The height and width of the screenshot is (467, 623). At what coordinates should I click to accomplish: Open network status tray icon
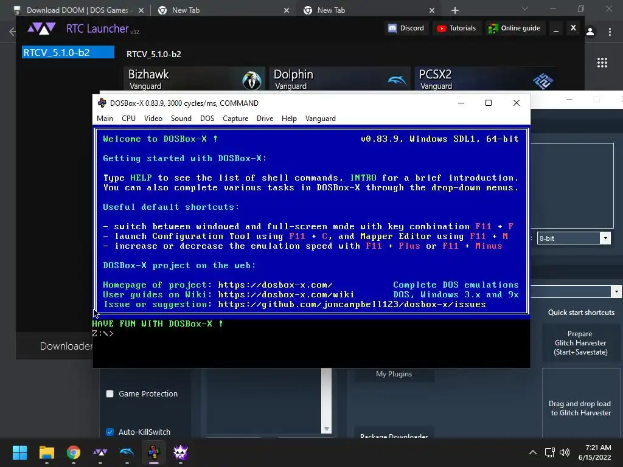tap(549, 452)
